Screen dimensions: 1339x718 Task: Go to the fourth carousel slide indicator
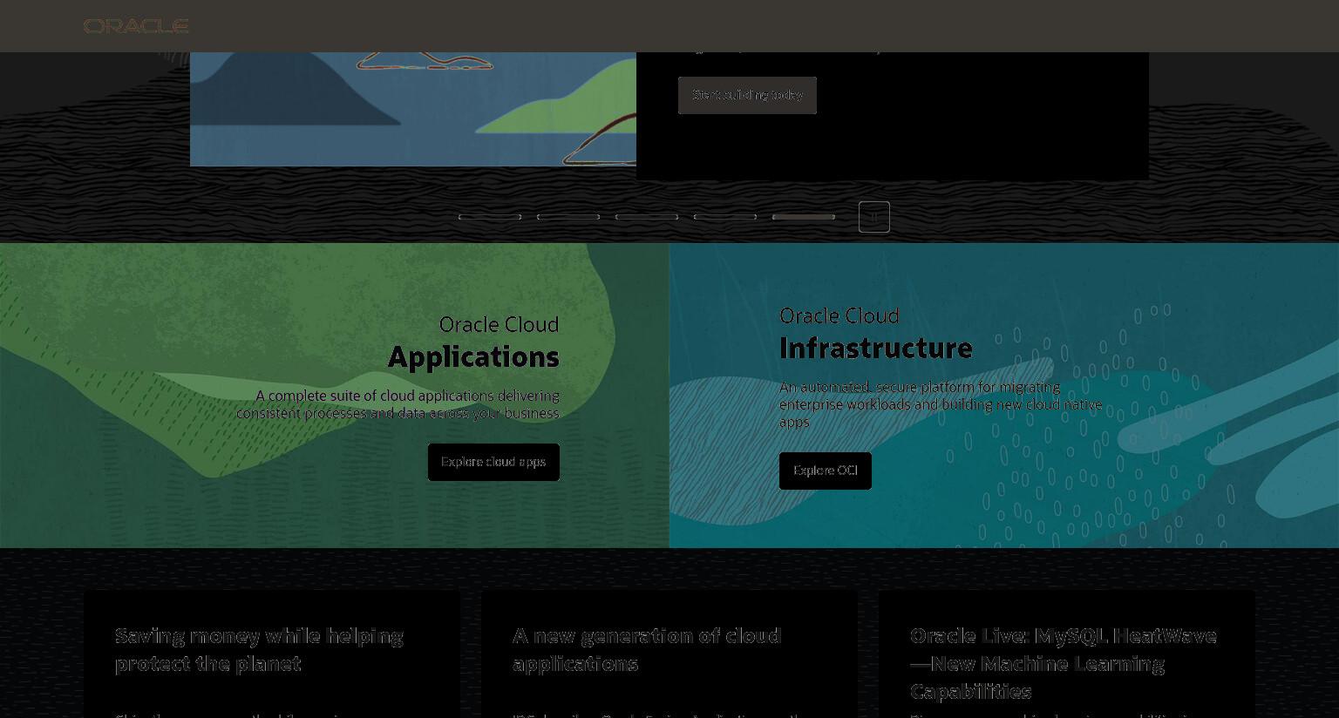pyautogui.click(x=725, y=217)
